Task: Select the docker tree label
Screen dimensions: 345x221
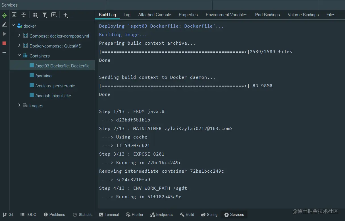Action: pos(30,26)
